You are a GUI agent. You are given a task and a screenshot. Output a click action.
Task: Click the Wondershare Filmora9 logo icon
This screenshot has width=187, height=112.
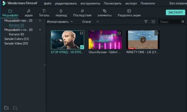tap(4, 3)
